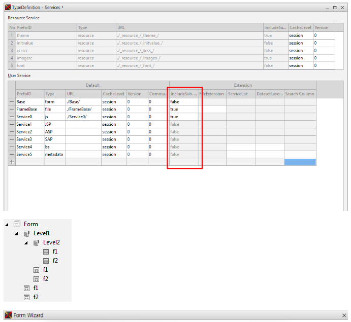This screenshot has width=351, height=322.
Task: Toggle the IncludeSub value for the Service0 row
Action: click(183, 117)
